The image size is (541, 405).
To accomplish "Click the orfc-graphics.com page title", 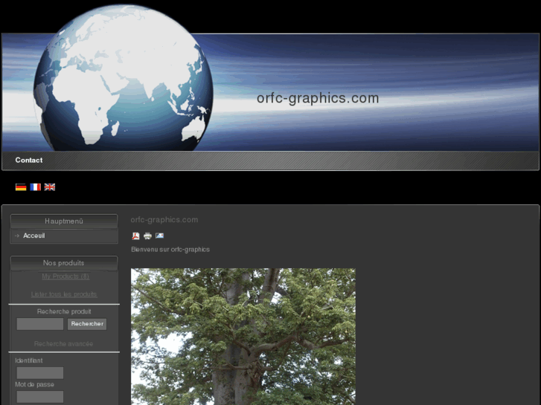I will (x=164, y=220).
